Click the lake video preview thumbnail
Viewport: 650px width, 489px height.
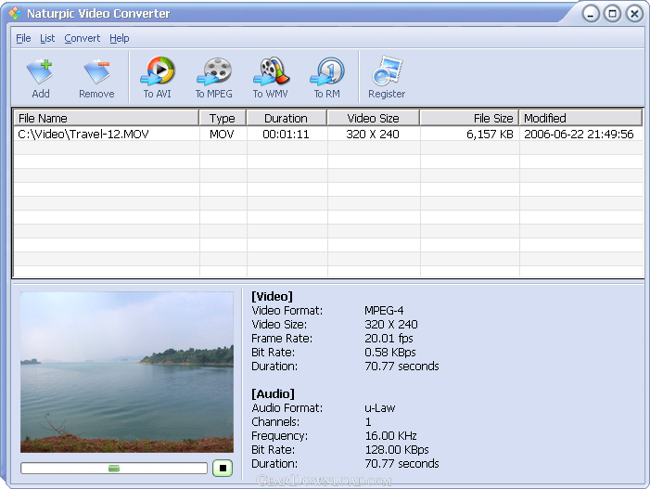point(127,372)
